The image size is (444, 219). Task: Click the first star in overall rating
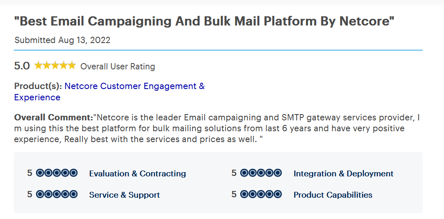click(x=38, y=66)
